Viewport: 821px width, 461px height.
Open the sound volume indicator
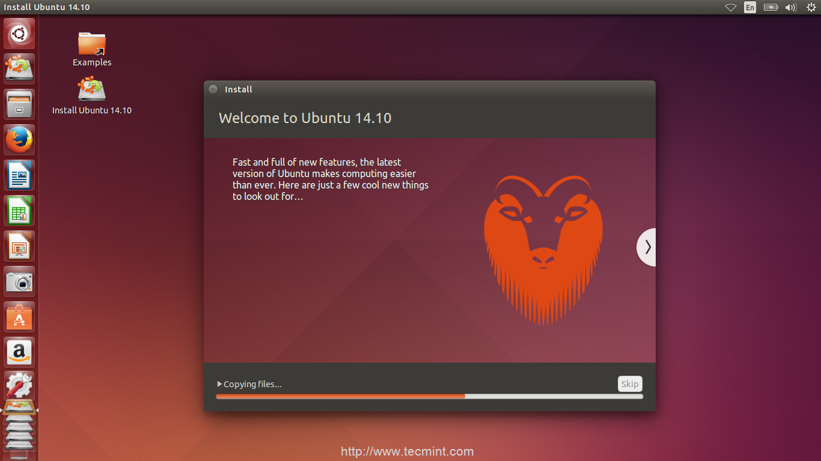(x=790, y=7)
